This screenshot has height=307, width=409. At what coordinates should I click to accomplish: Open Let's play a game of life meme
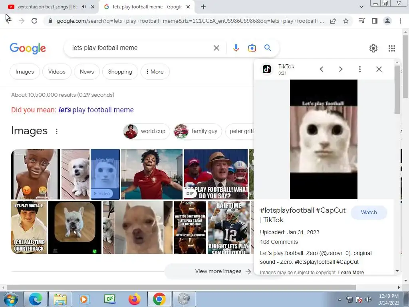(x=190, y=227)
